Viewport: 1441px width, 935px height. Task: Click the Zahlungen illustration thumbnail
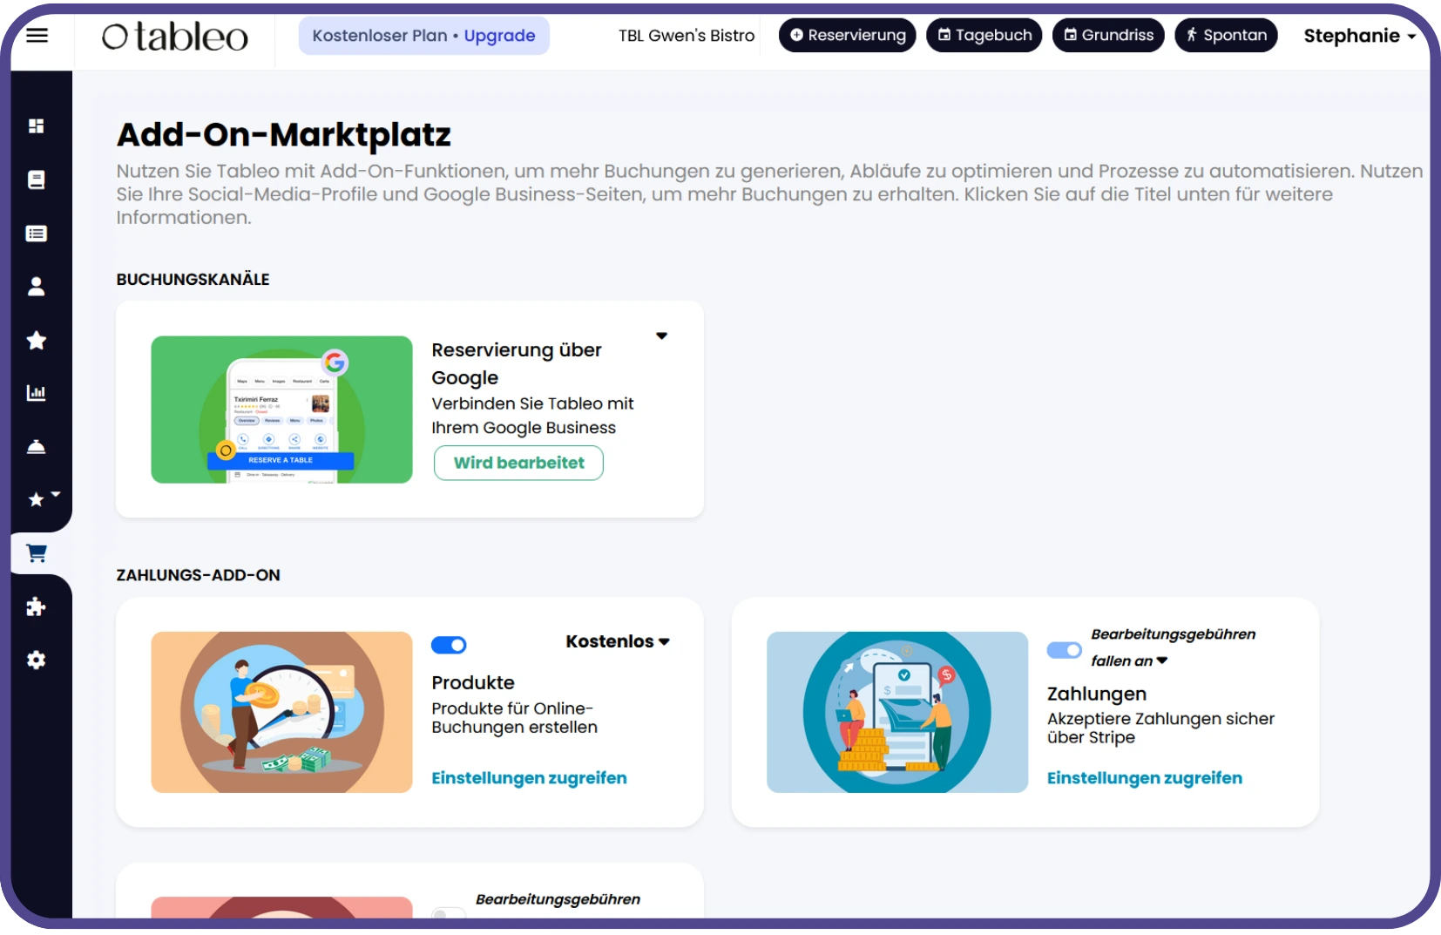pos(896,712)
